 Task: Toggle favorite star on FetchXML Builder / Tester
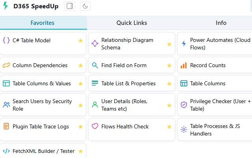pos(80,151)
